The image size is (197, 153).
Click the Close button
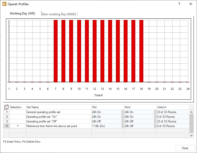click(185, 148)
